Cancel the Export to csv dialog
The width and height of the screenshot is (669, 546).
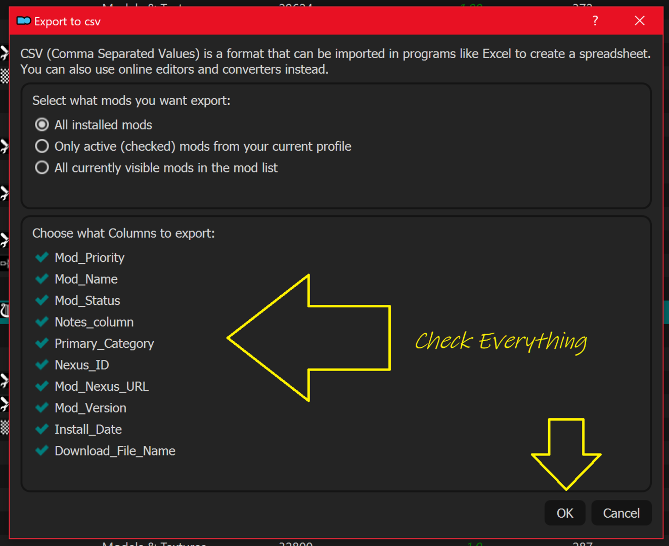click(621, 513)
